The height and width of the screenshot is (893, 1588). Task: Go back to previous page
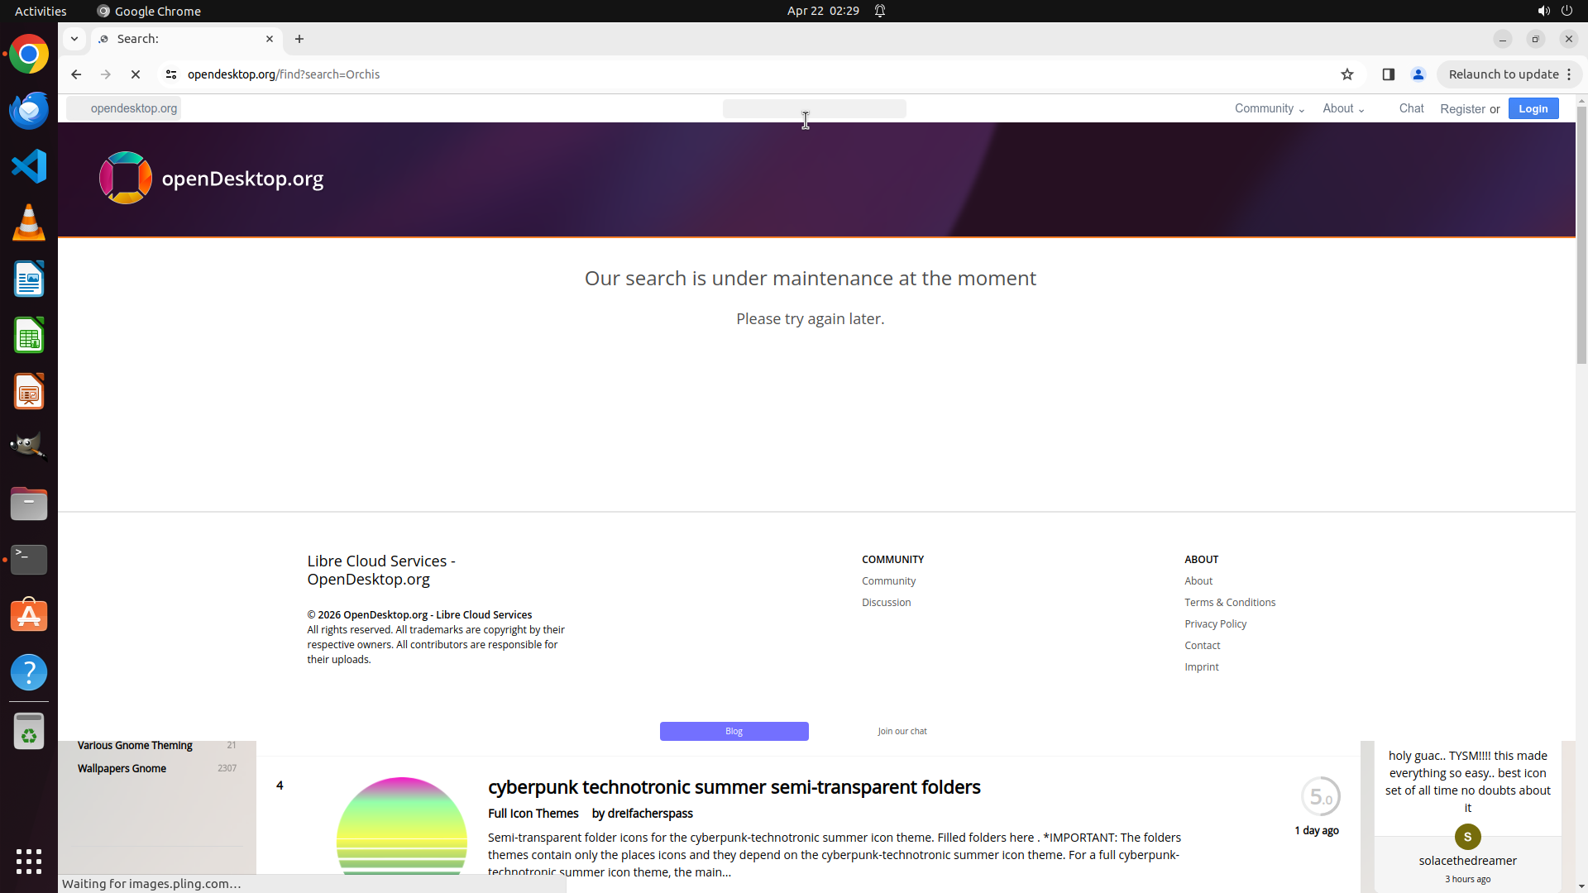tap(76, 74)
